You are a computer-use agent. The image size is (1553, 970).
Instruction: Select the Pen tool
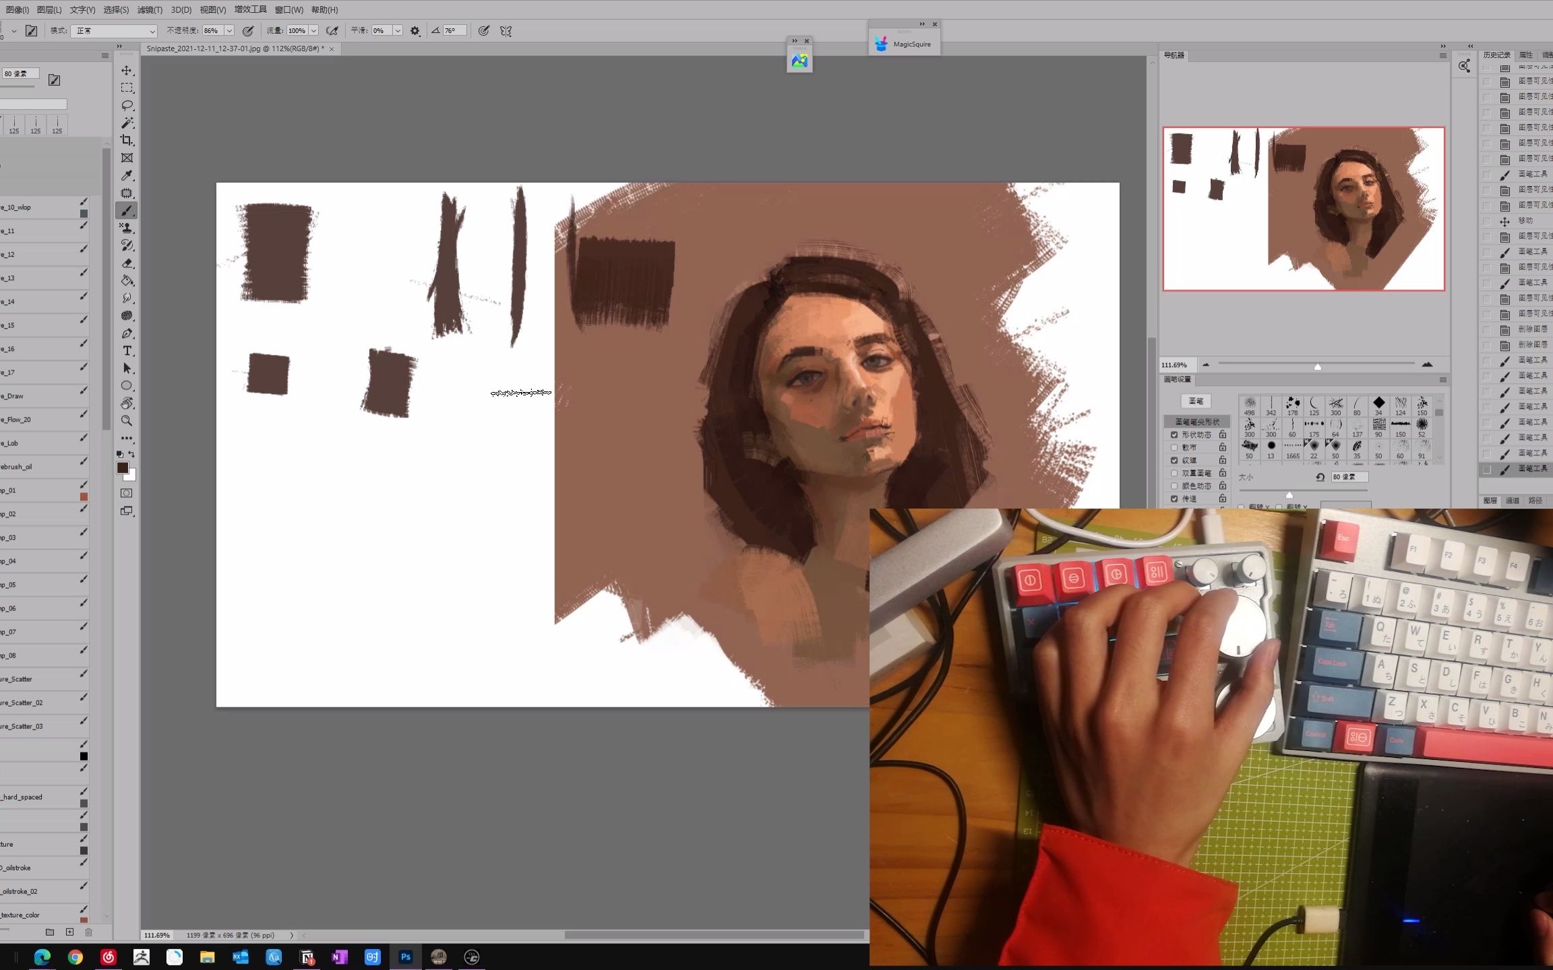click(x=127, y=333)
